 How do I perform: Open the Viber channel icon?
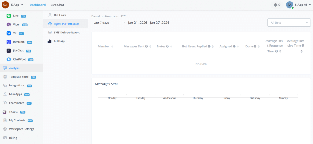coord(9,25)
